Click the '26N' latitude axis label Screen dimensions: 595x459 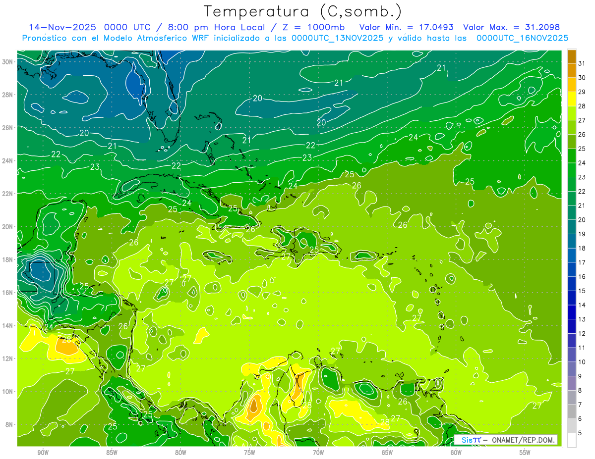point(8,128)
